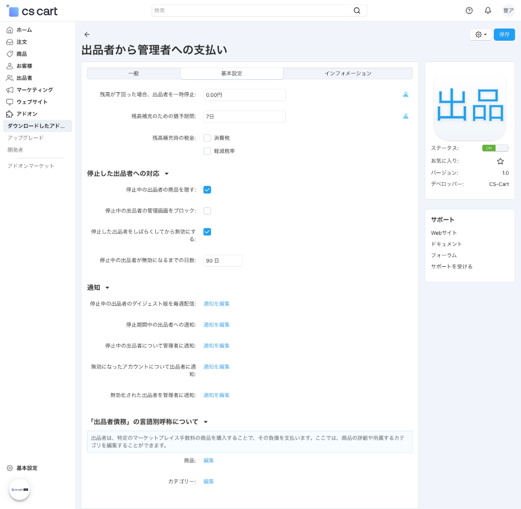This screenshot has height=509, width=521.
Task: Switch to the インフォメーション tab
Action: (x=348, y=73)
